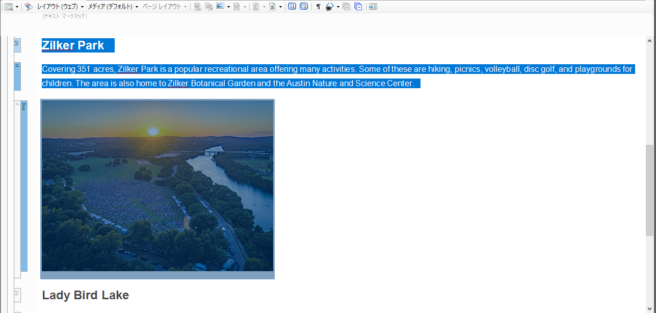Image resolution: width=656 pixels, height=313 pixels.
Task: Click the collapse all (minus) toolbar icon
Action: [x=358, y=7]
